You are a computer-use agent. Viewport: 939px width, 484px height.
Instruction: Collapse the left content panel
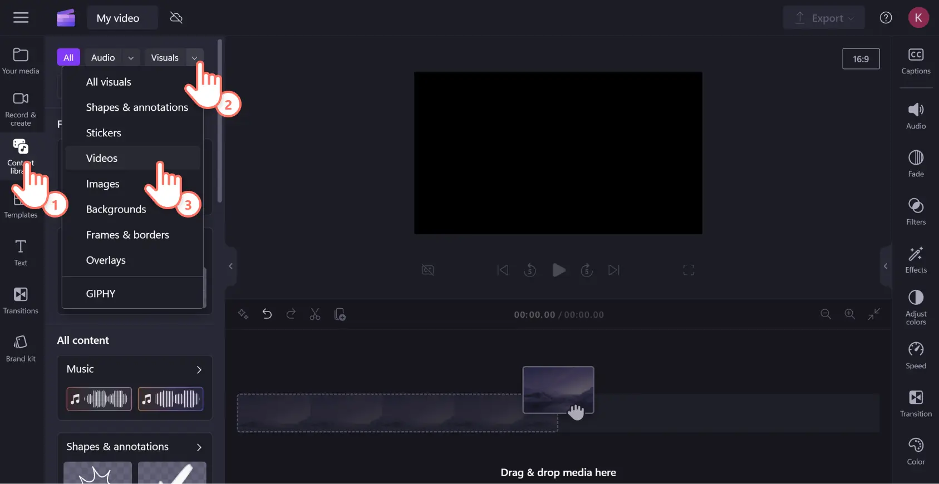pos(230,266)
